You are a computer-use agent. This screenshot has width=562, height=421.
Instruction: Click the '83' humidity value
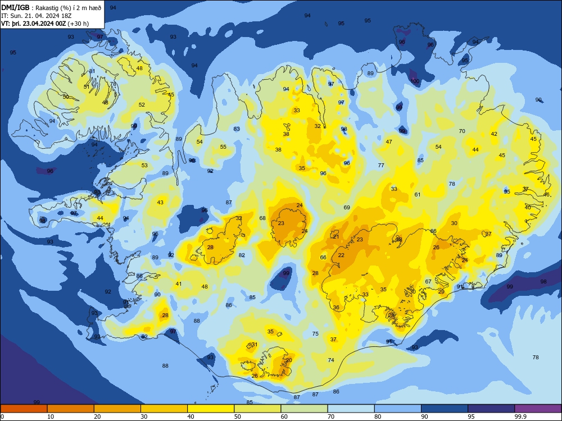point(237,129)
